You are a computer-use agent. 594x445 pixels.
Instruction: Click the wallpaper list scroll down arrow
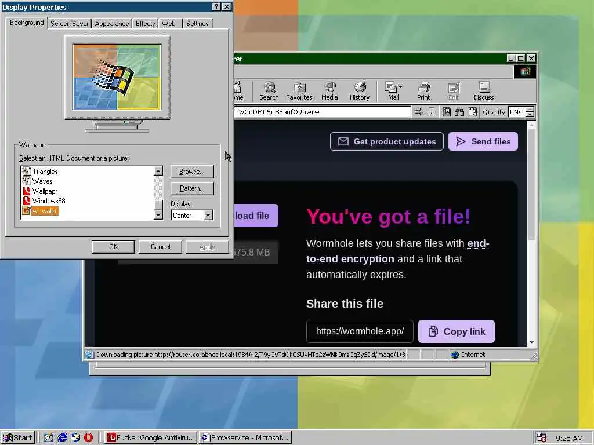(158, 215)
